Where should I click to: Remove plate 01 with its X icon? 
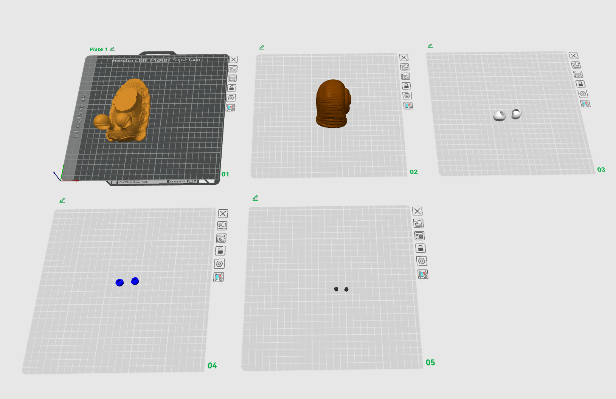(x=234, y=59)
